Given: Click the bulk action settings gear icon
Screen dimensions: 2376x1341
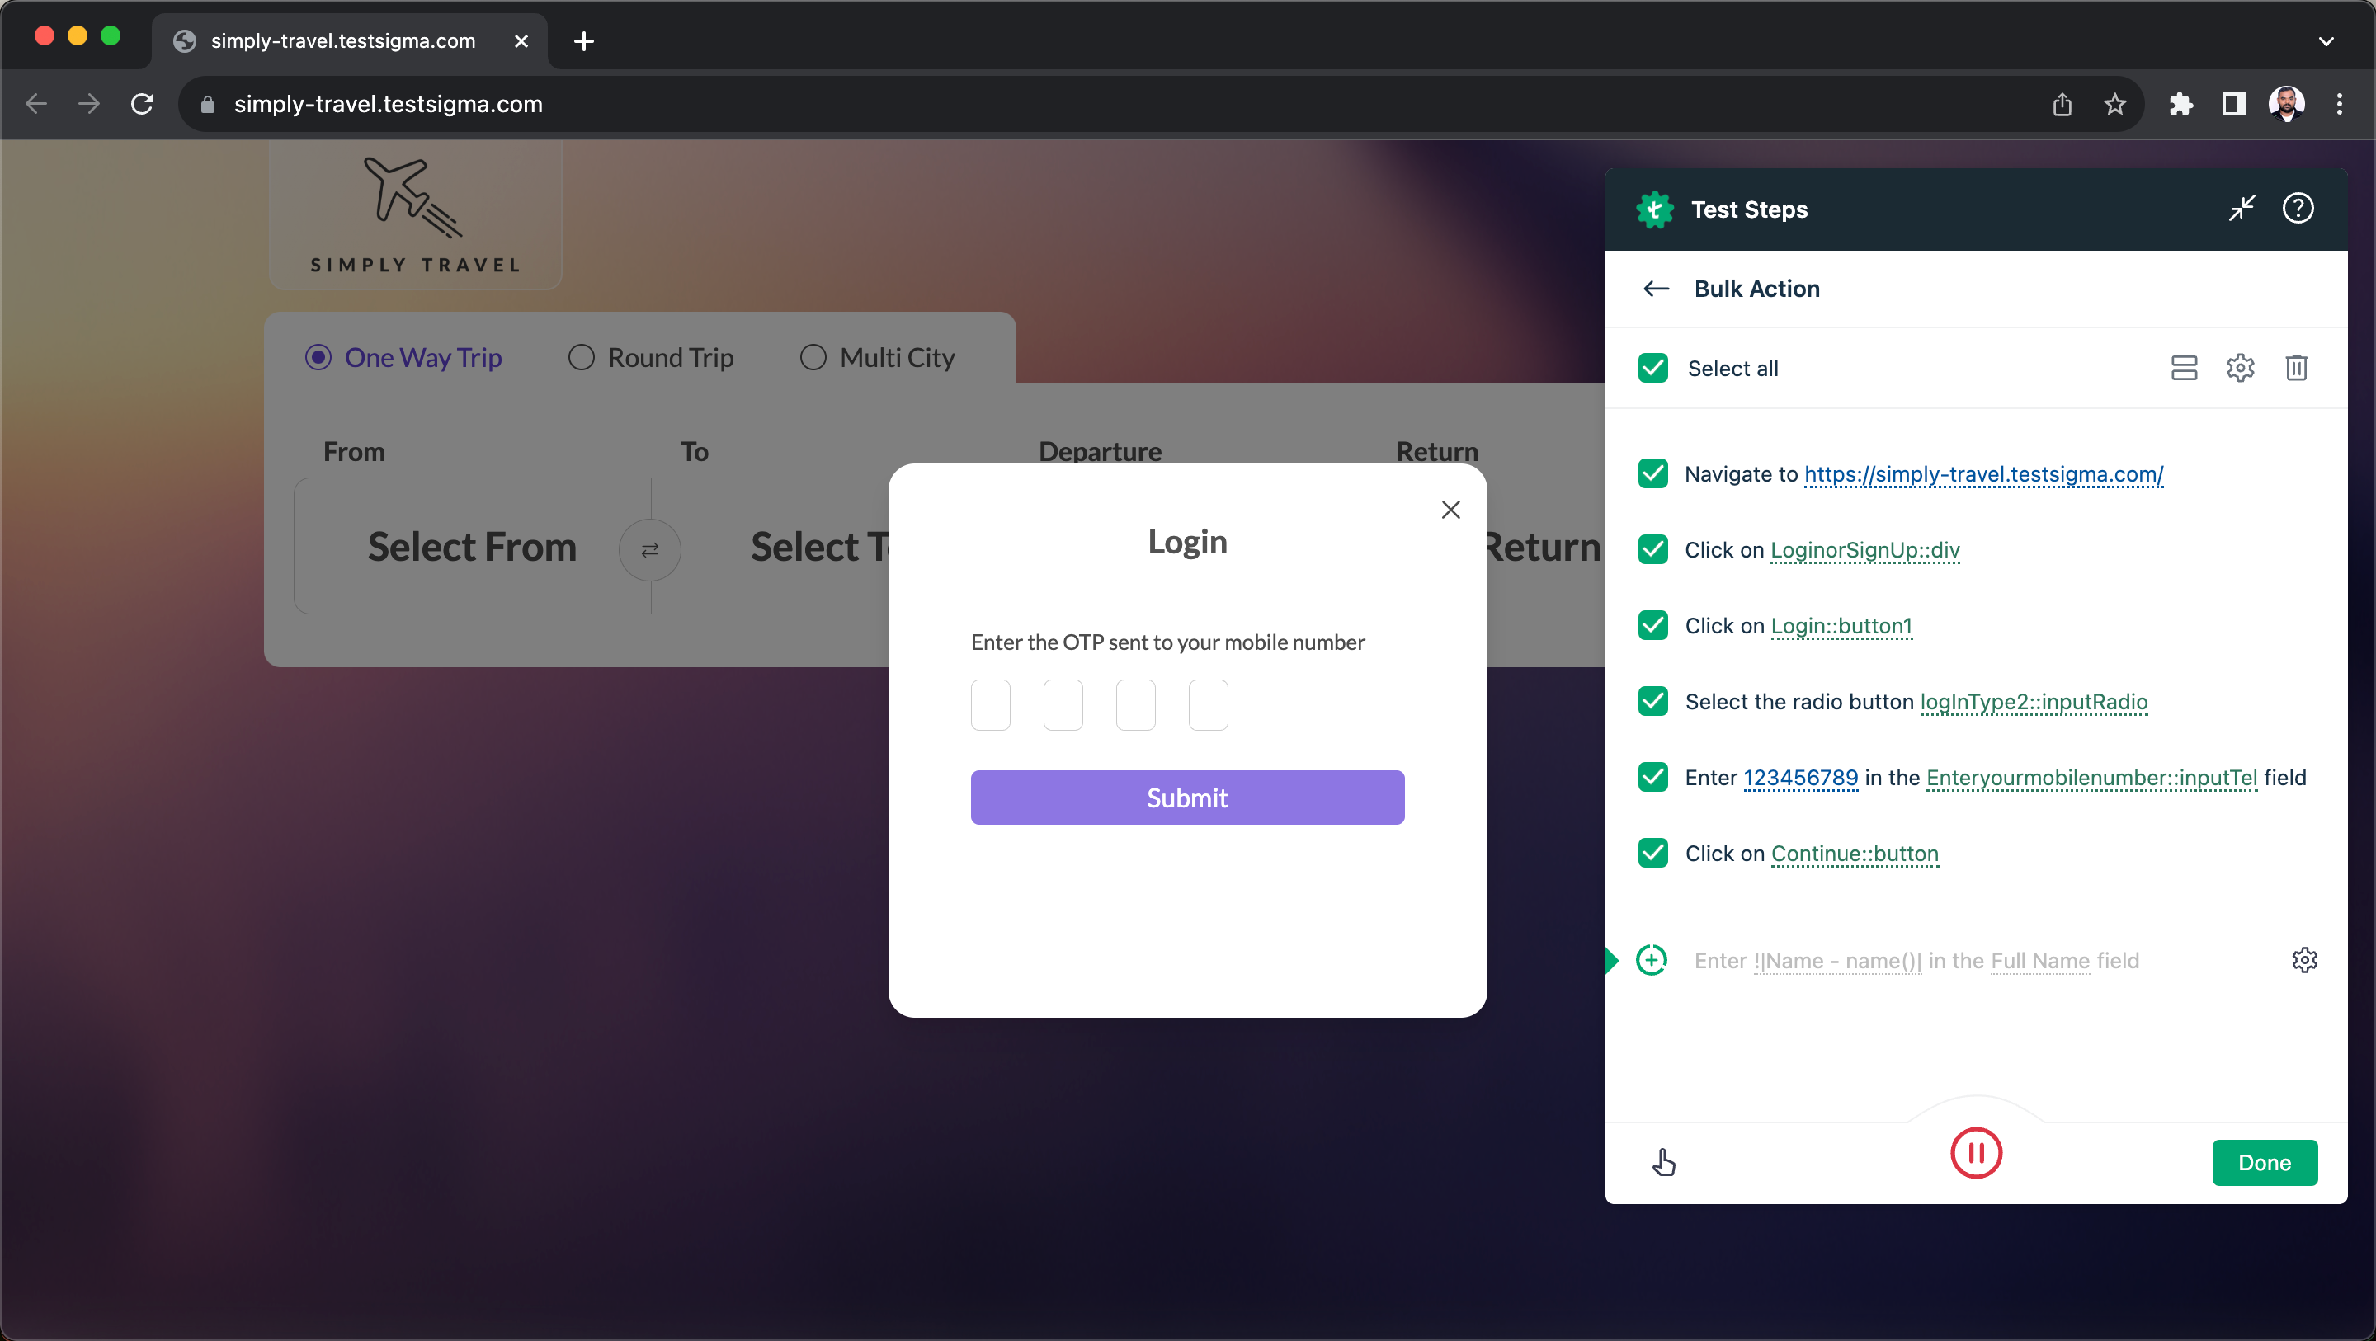Looking at the screenshot, I should 2239,369.
